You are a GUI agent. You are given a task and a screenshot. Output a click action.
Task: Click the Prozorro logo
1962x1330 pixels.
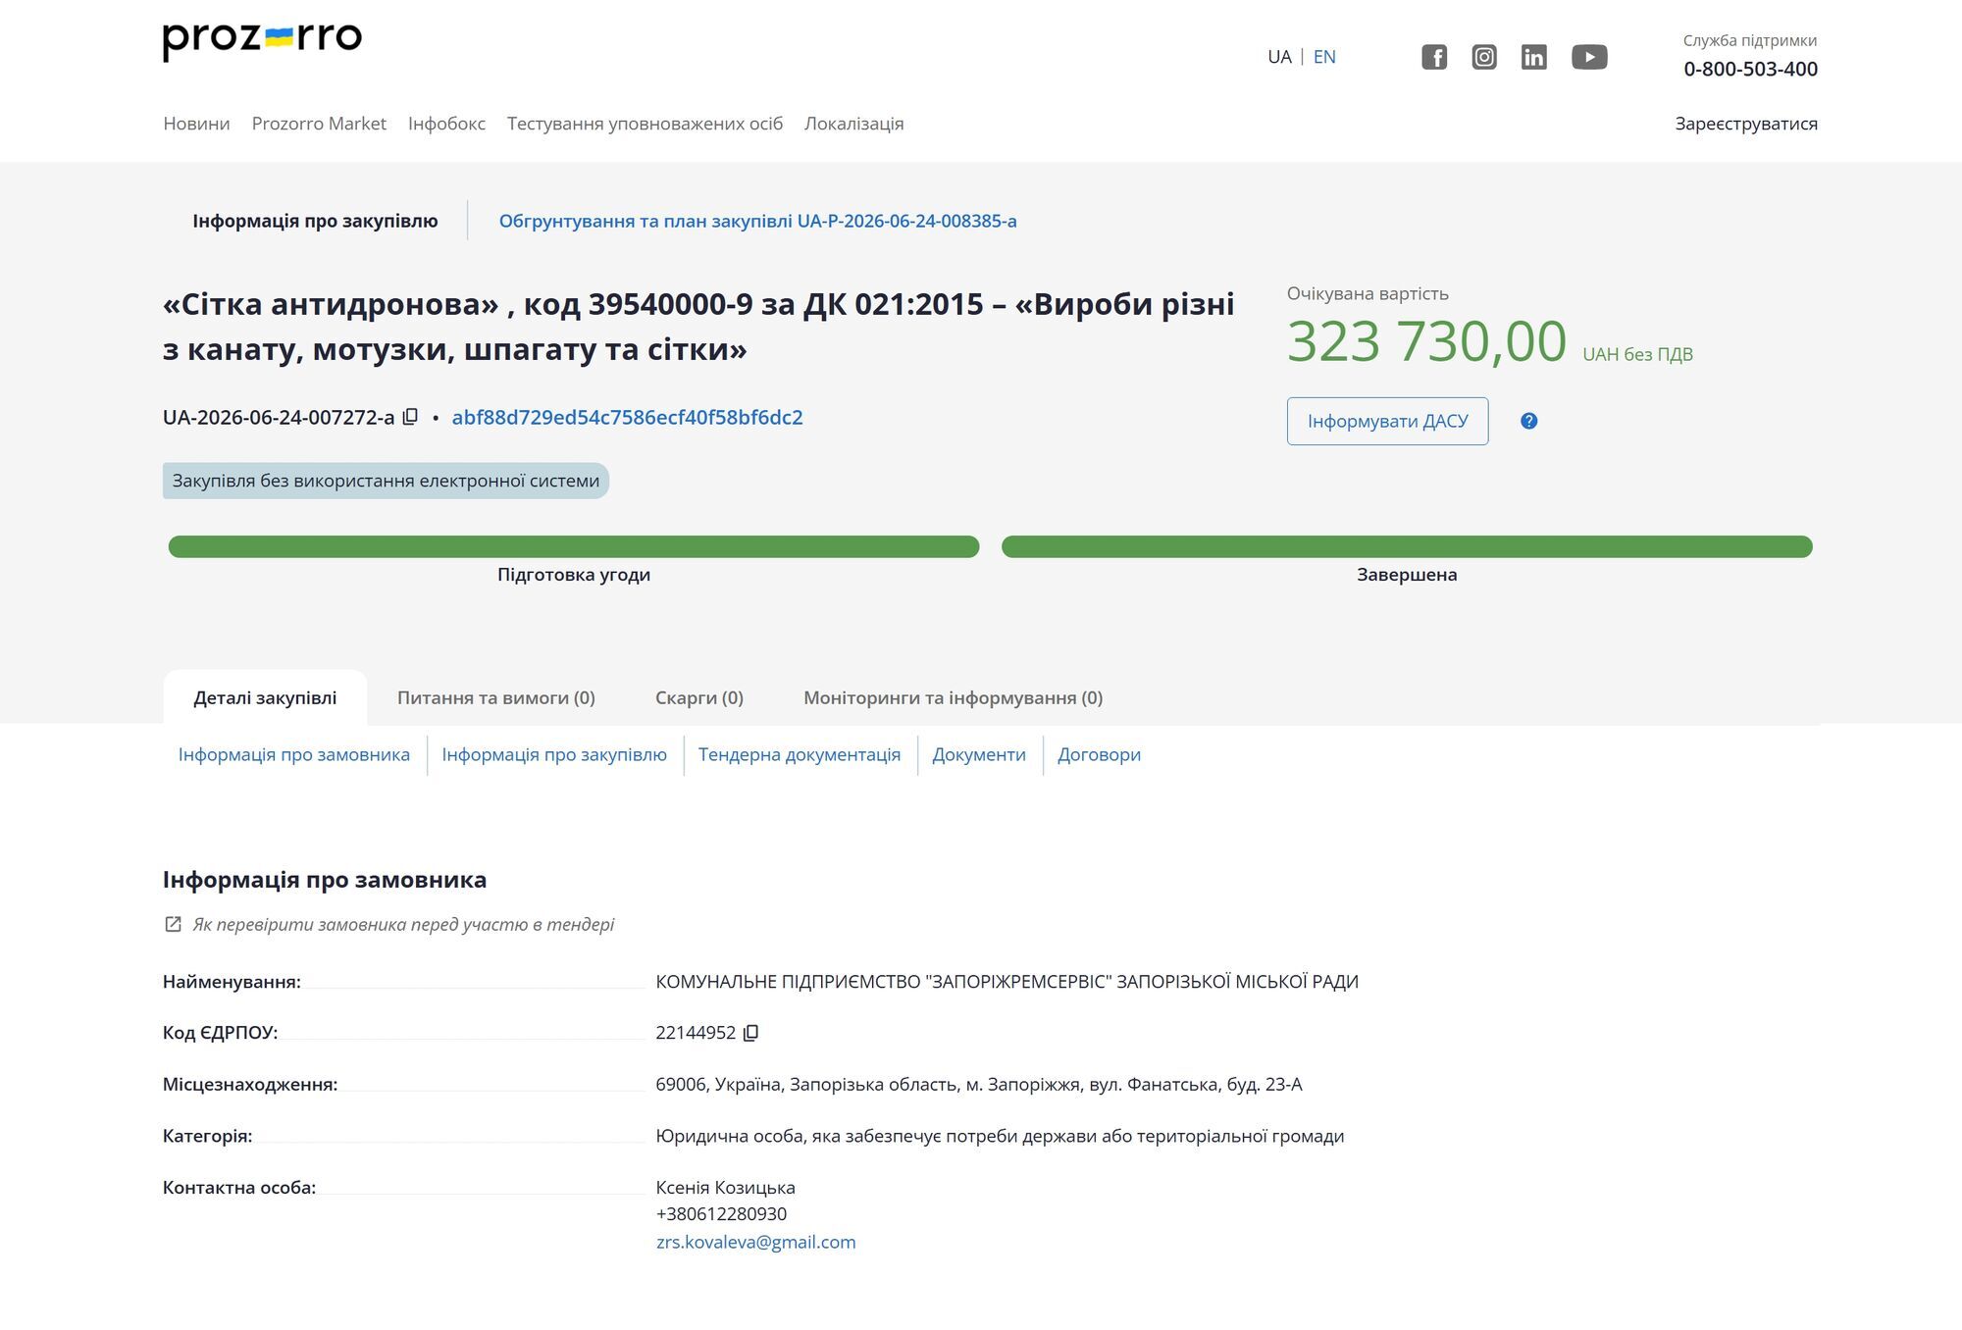coord(262,40)
